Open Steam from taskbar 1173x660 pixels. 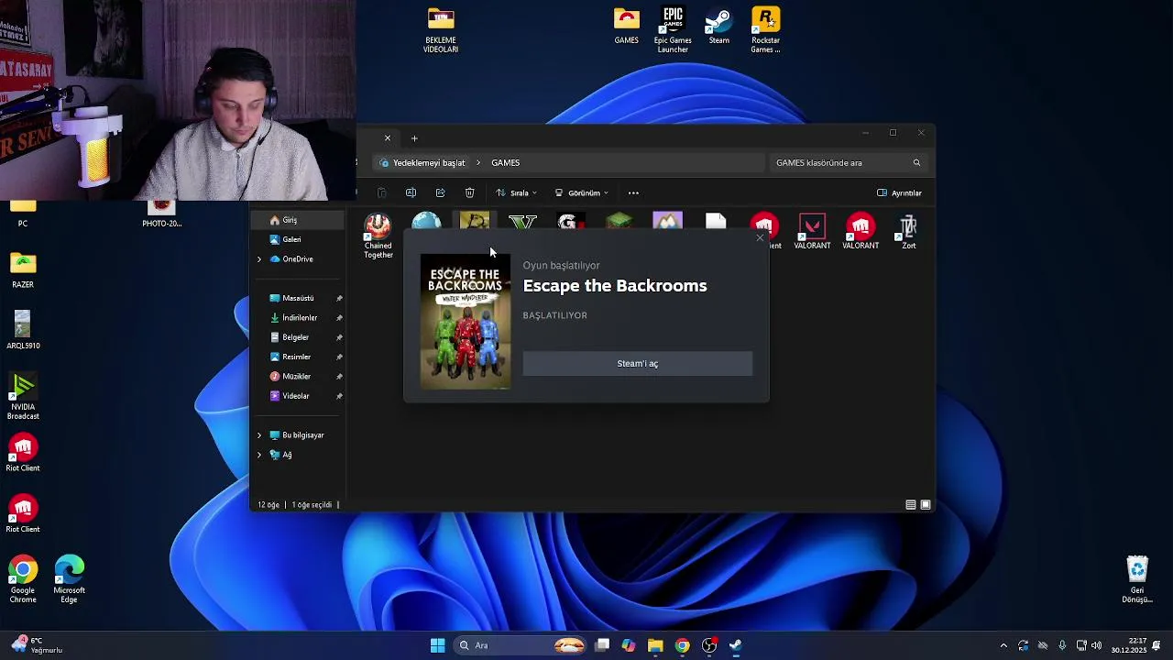tap(736, 645)
